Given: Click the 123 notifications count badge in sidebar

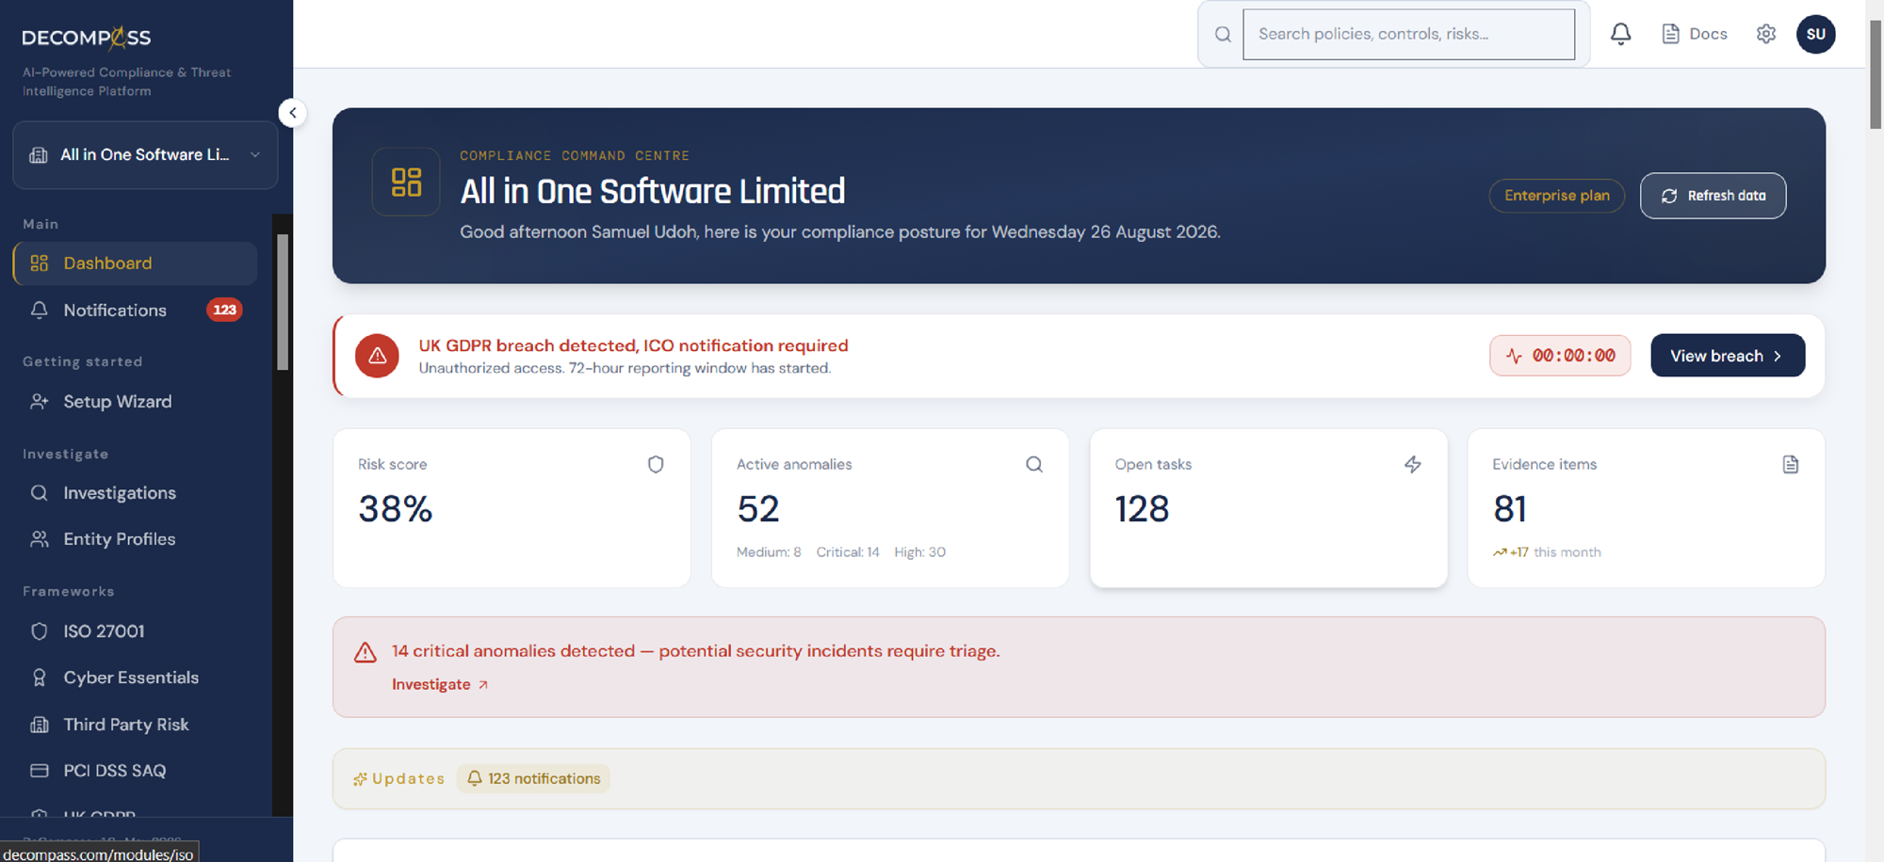Looking at the screenshot, I should (x=224, y=310).
